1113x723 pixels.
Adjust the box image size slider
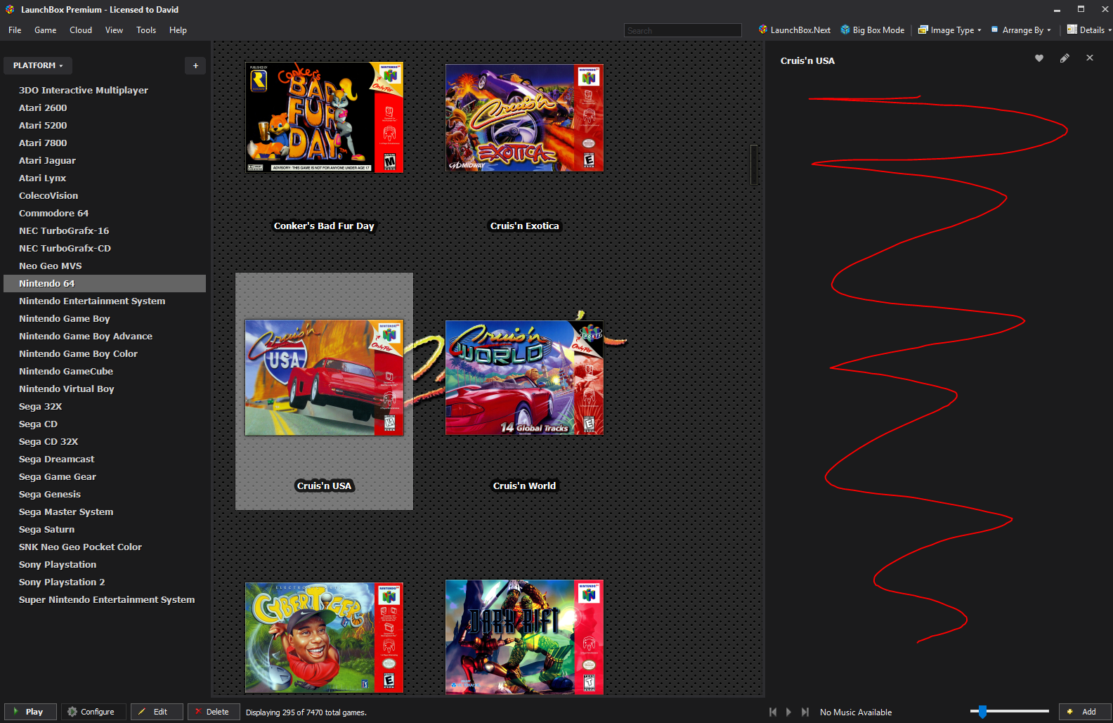click(982, 712)
